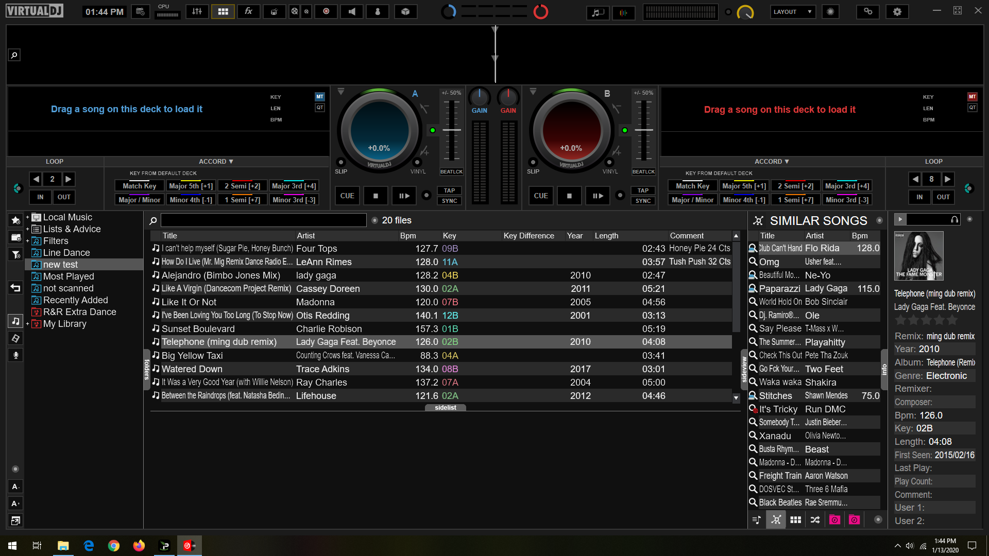The width and height of the screenshot is (989, 556).
Task: Toggle BEATLCK on deck B
Action: tap(643, 172)
